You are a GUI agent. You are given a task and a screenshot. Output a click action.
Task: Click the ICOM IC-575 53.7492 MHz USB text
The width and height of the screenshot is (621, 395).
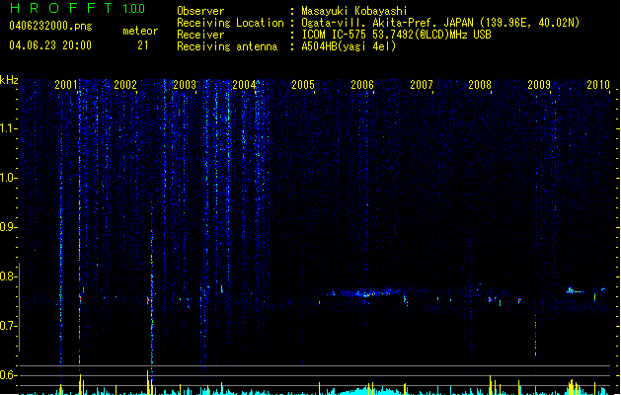coord(396,35)
